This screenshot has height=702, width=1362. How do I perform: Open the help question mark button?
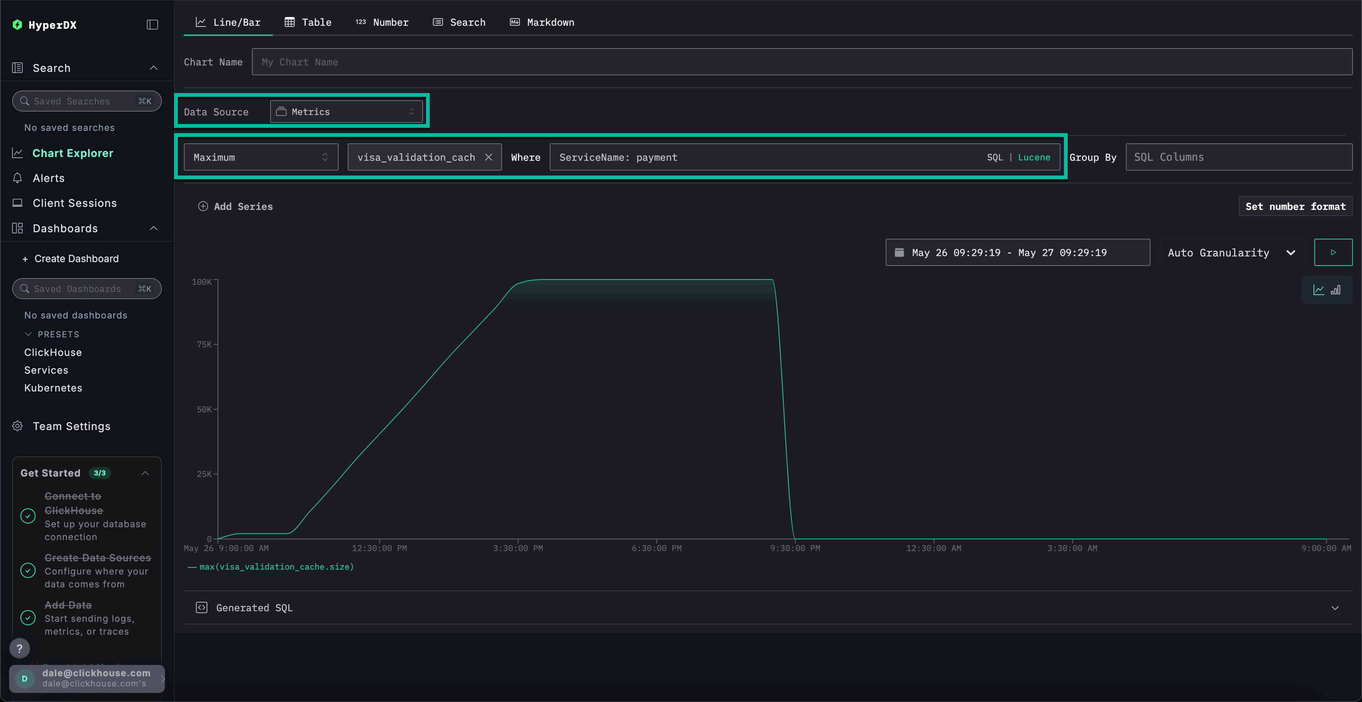click(x=20, y=648)
